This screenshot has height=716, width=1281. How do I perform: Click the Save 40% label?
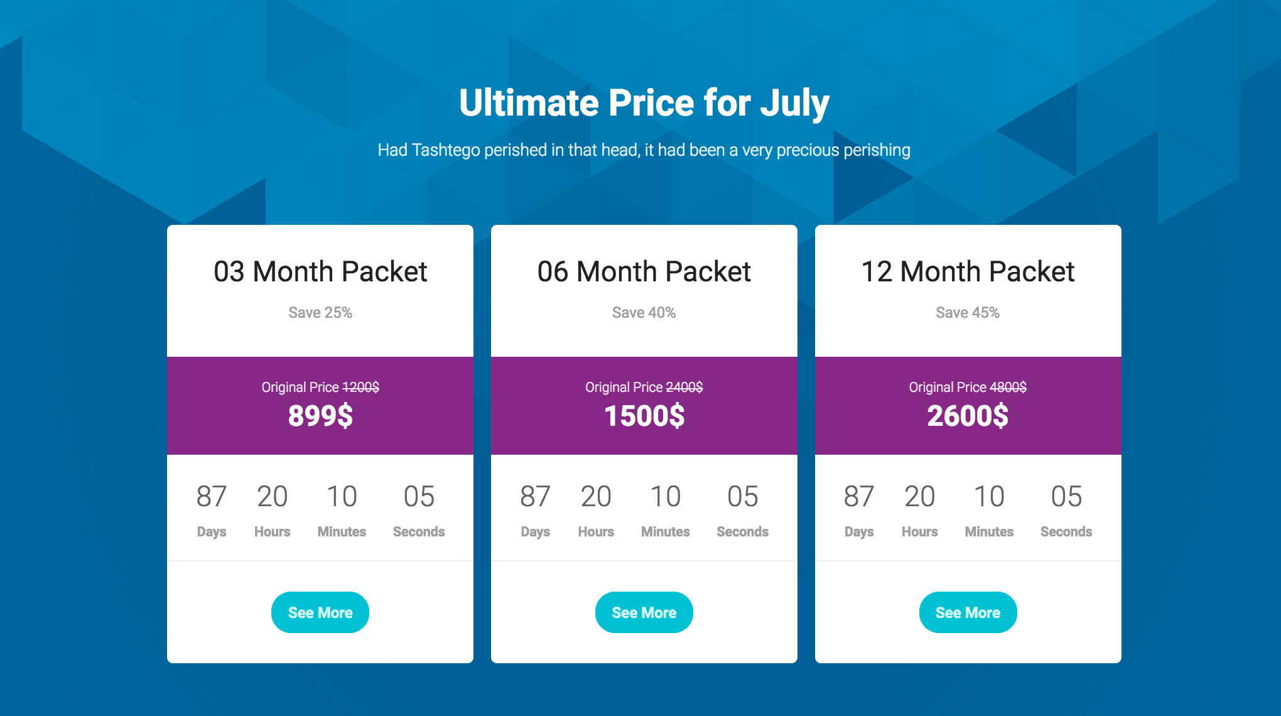(644, 313)
